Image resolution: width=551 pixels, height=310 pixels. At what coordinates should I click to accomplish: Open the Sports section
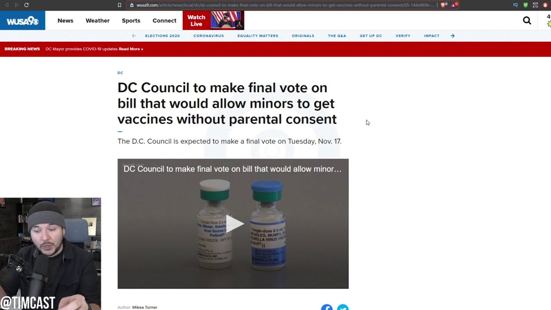click(131, 21)
